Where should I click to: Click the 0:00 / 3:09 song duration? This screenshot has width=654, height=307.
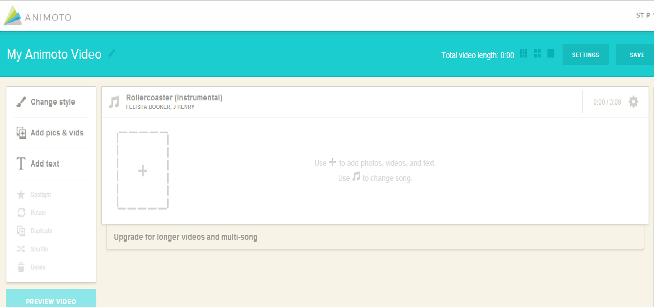pos(607,102)
